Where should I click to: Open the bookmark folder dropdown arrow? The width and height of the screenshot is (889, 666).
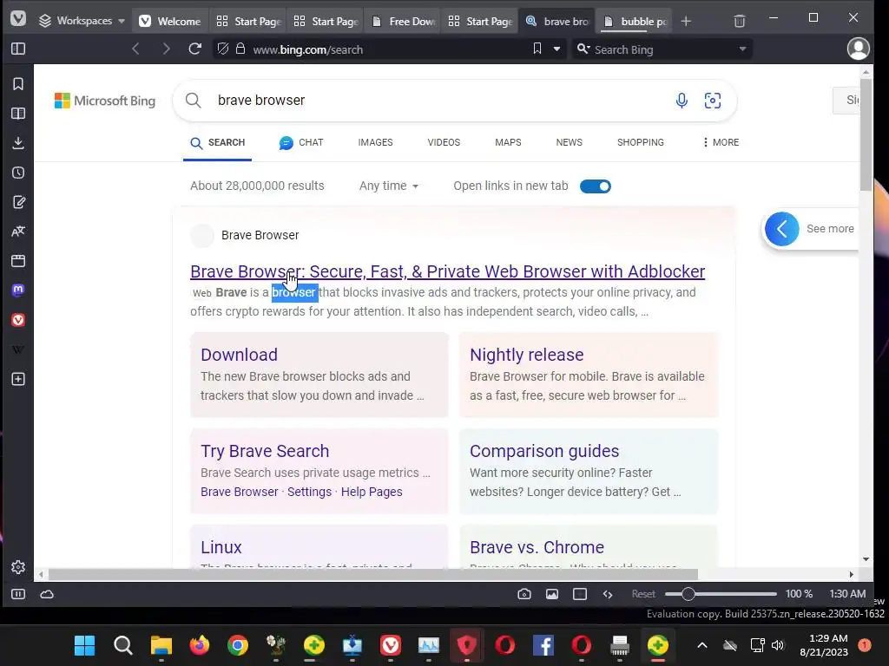click(556, 49)
